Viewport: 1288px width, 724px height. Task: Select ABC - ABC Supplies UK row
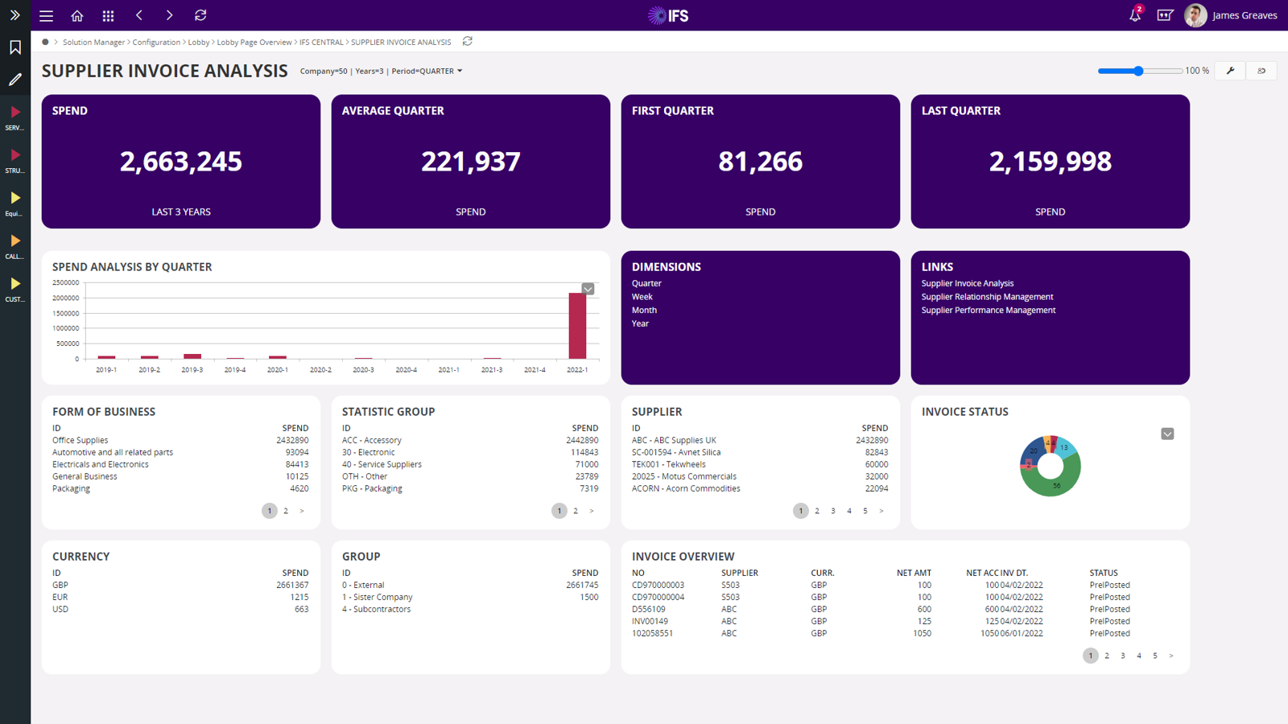(760, 440)
